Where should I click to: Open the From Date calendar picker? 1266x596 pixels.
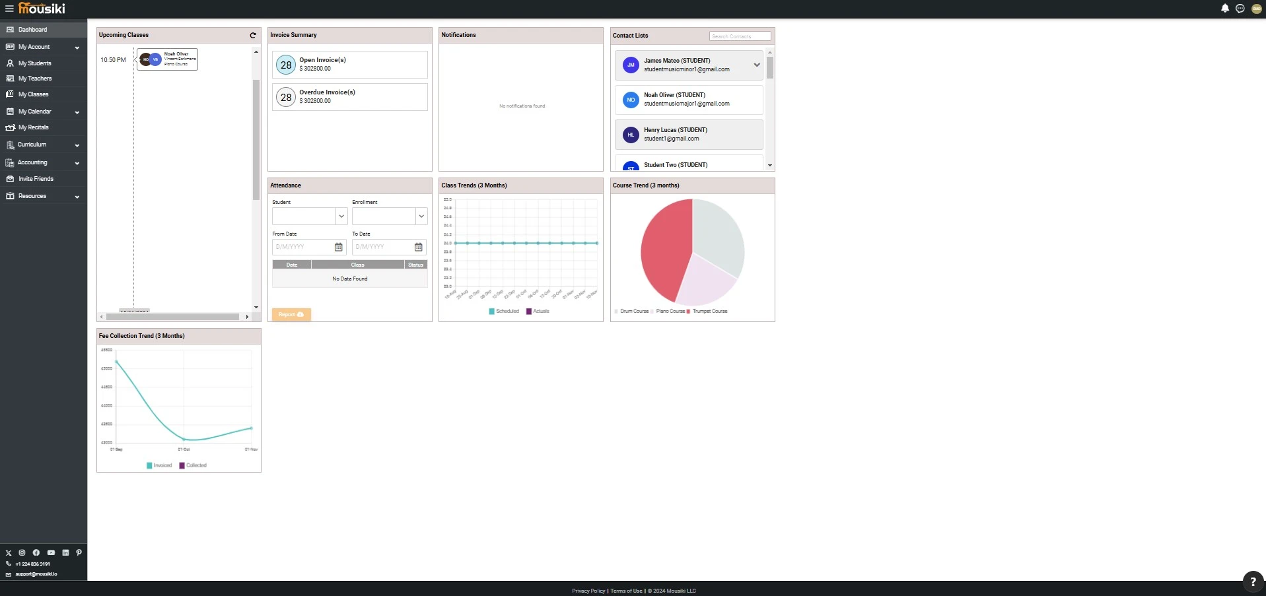[339, 248]
